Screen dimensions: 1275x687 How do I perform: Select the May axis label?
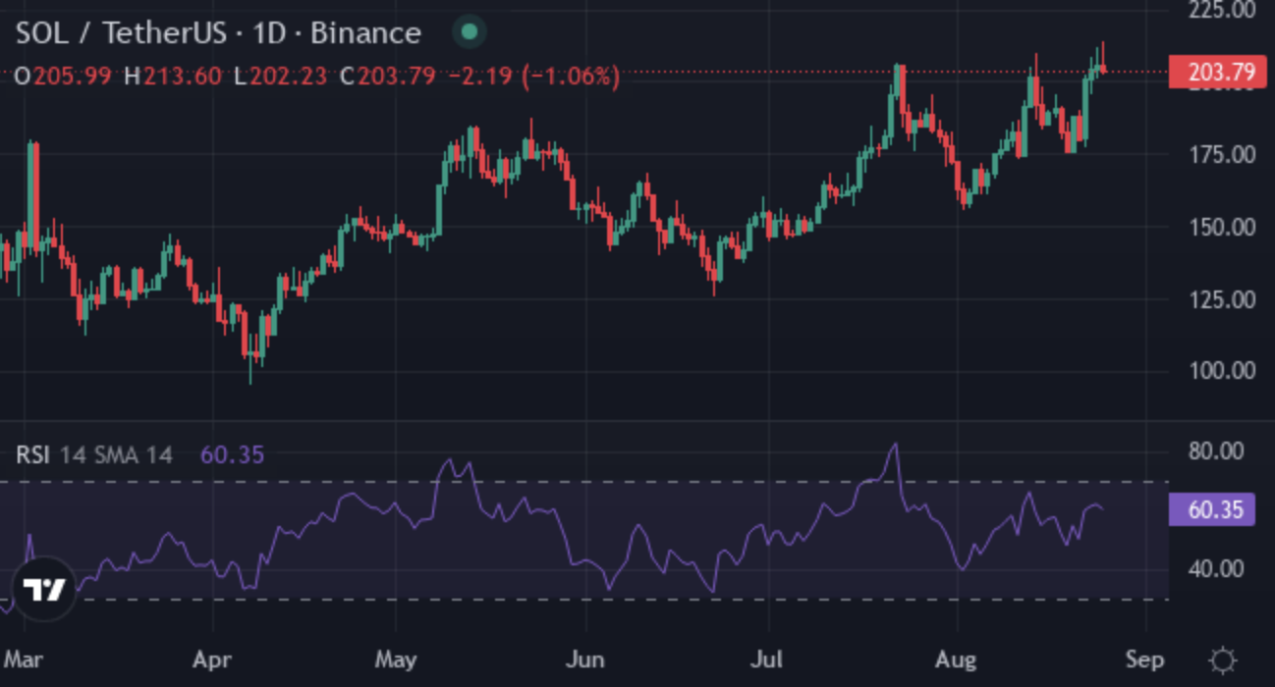397,660
